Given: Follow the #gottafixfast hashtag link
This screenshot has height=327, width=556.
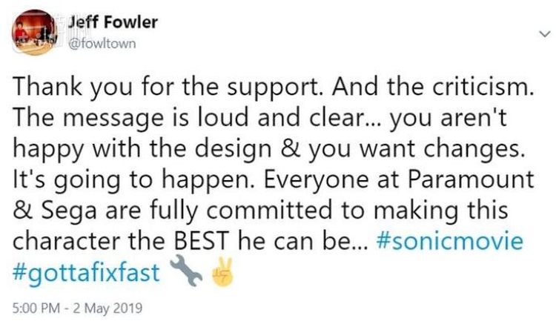Looking at the screenshot, I should [86, 272].
